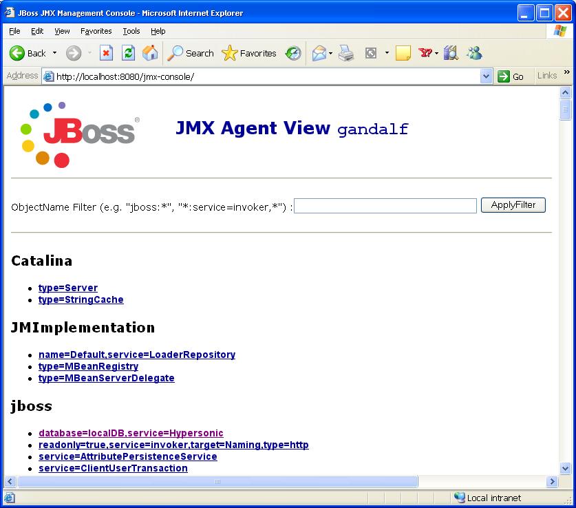Click the Local intranet zone indicator
The width and height of the screenshot is (576, 508).
[487, 498]
